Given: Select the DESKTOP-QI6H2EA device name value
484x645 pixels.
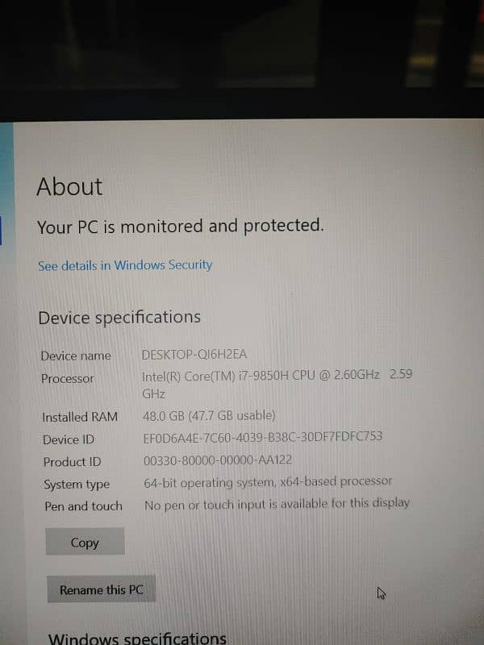Looking at the screenshot, I should point(194,354).
